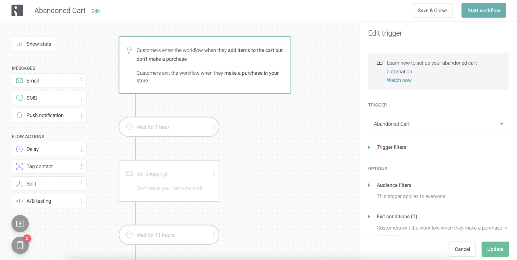Click the Show stats bar chart icon

[20, 44]
